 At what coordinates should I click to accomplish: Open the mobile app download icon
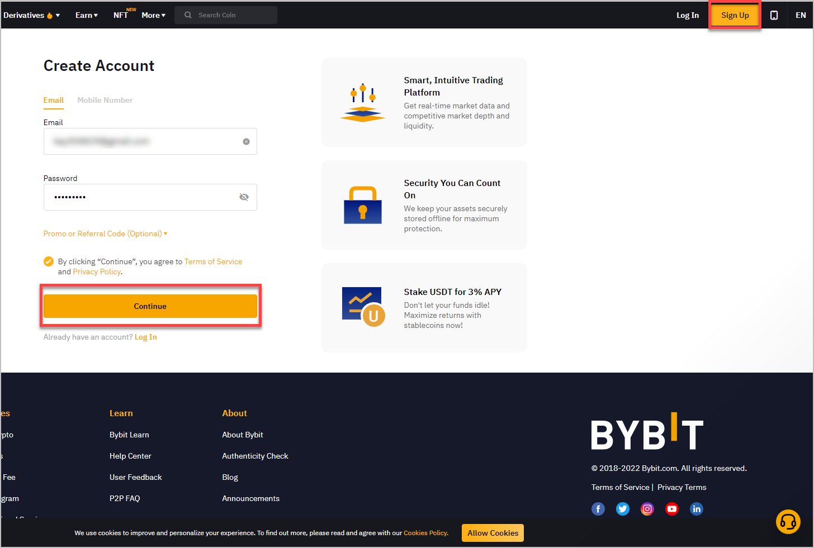click(774, 15)
